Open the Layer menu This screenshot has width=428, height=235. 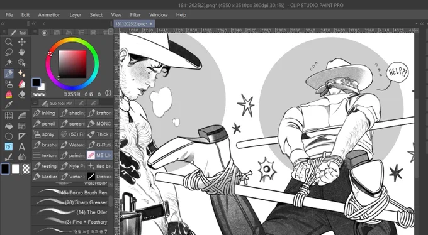75,15
